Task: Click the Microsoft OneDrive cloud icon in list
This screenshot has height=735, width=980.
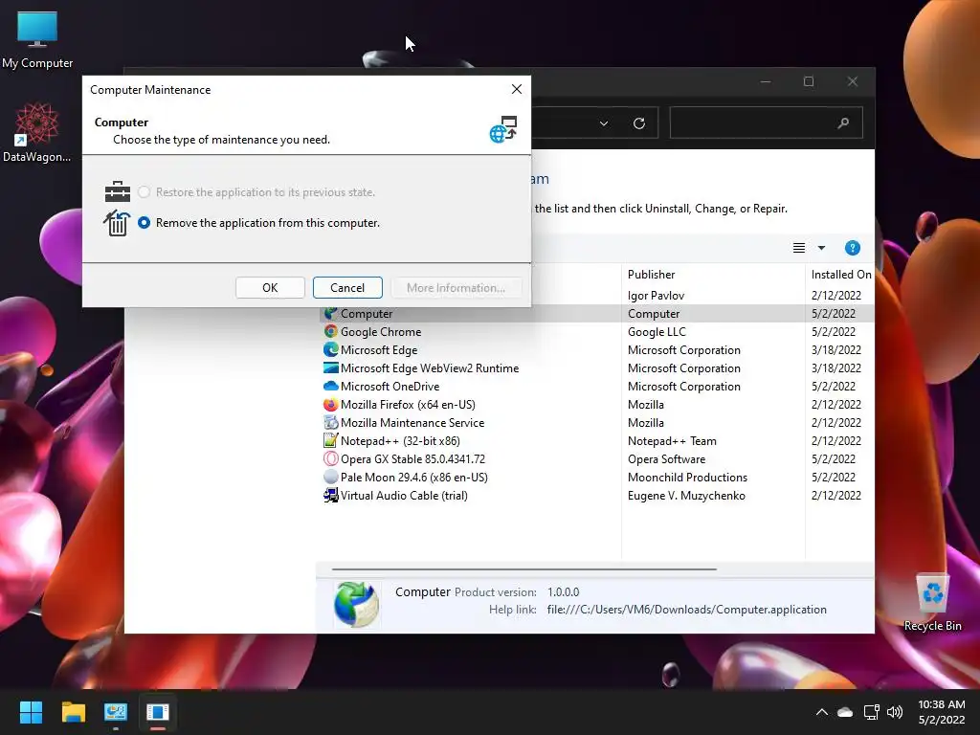Action: click(x=330, y=387)
